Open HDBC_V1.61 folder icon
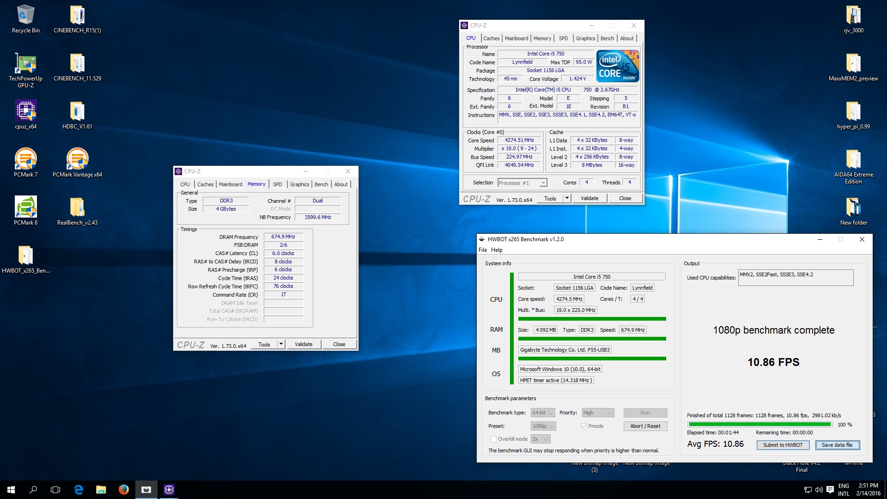Screen dimensions: 887x499 tap(77, 116)
